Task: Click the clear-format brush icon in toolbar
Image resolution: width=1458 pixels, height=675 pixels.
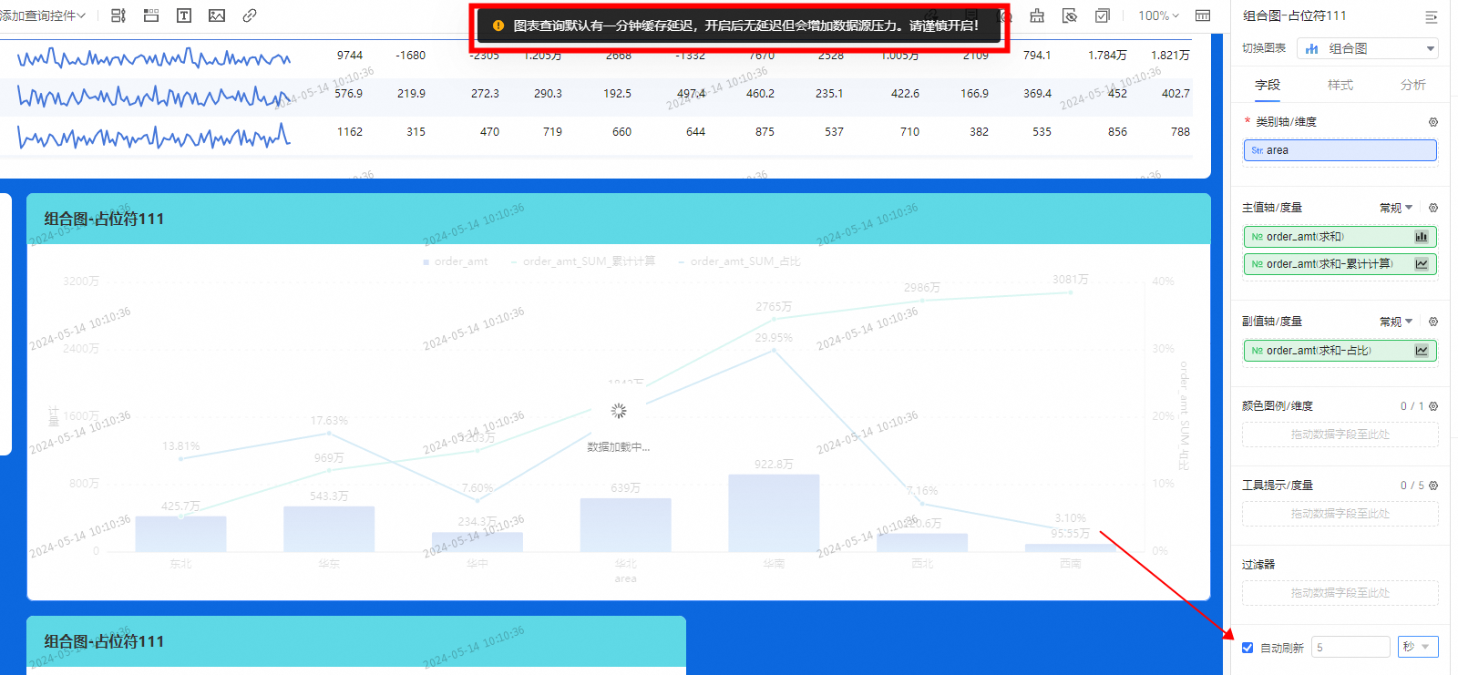Action: click(x=1037, y=15)
